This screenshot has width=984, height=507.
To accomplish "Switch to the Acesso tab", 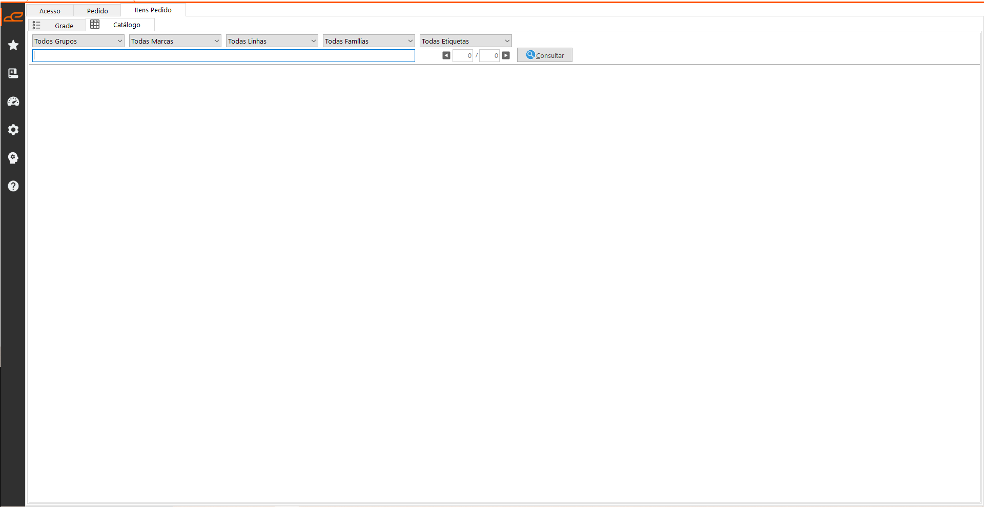I will tap(50, 11).
